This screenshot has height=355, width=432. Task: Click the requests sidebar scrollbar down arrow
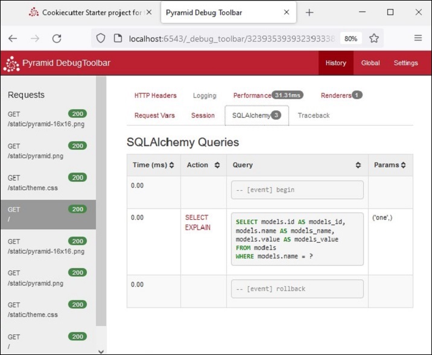(x=101, y=350)
